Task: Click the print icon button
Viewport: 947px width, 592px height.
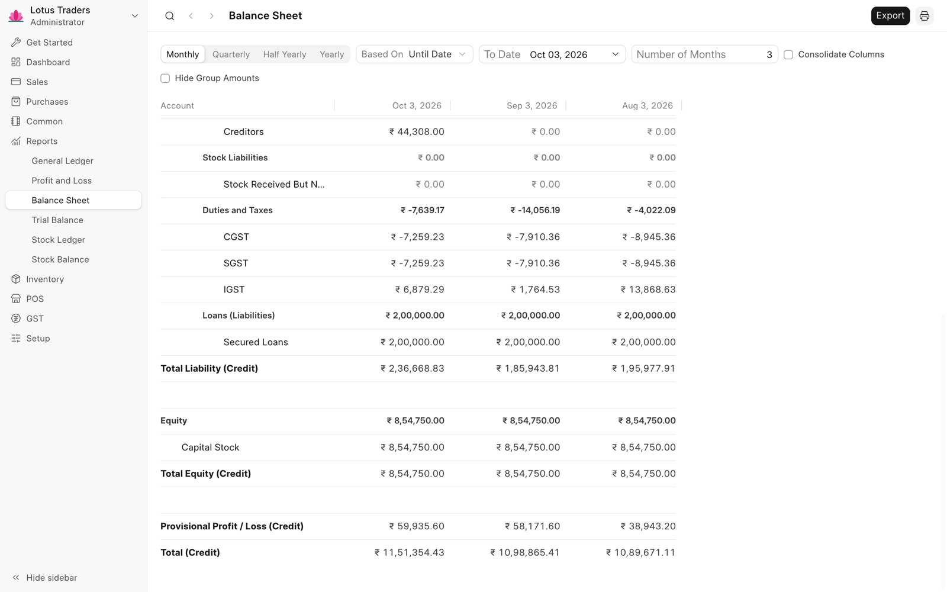Action: 925,16
